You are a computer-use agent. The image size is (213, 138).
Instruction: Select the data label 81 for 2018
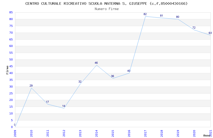click(x=161, y=16)
